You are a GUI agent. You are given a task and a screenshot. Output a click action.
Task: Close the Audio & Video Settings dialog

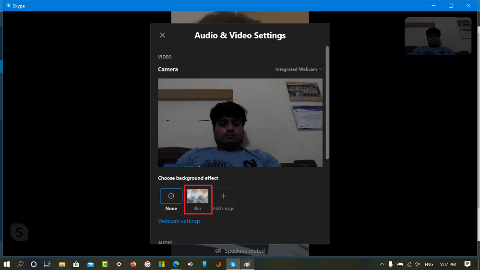click(163, 35)
